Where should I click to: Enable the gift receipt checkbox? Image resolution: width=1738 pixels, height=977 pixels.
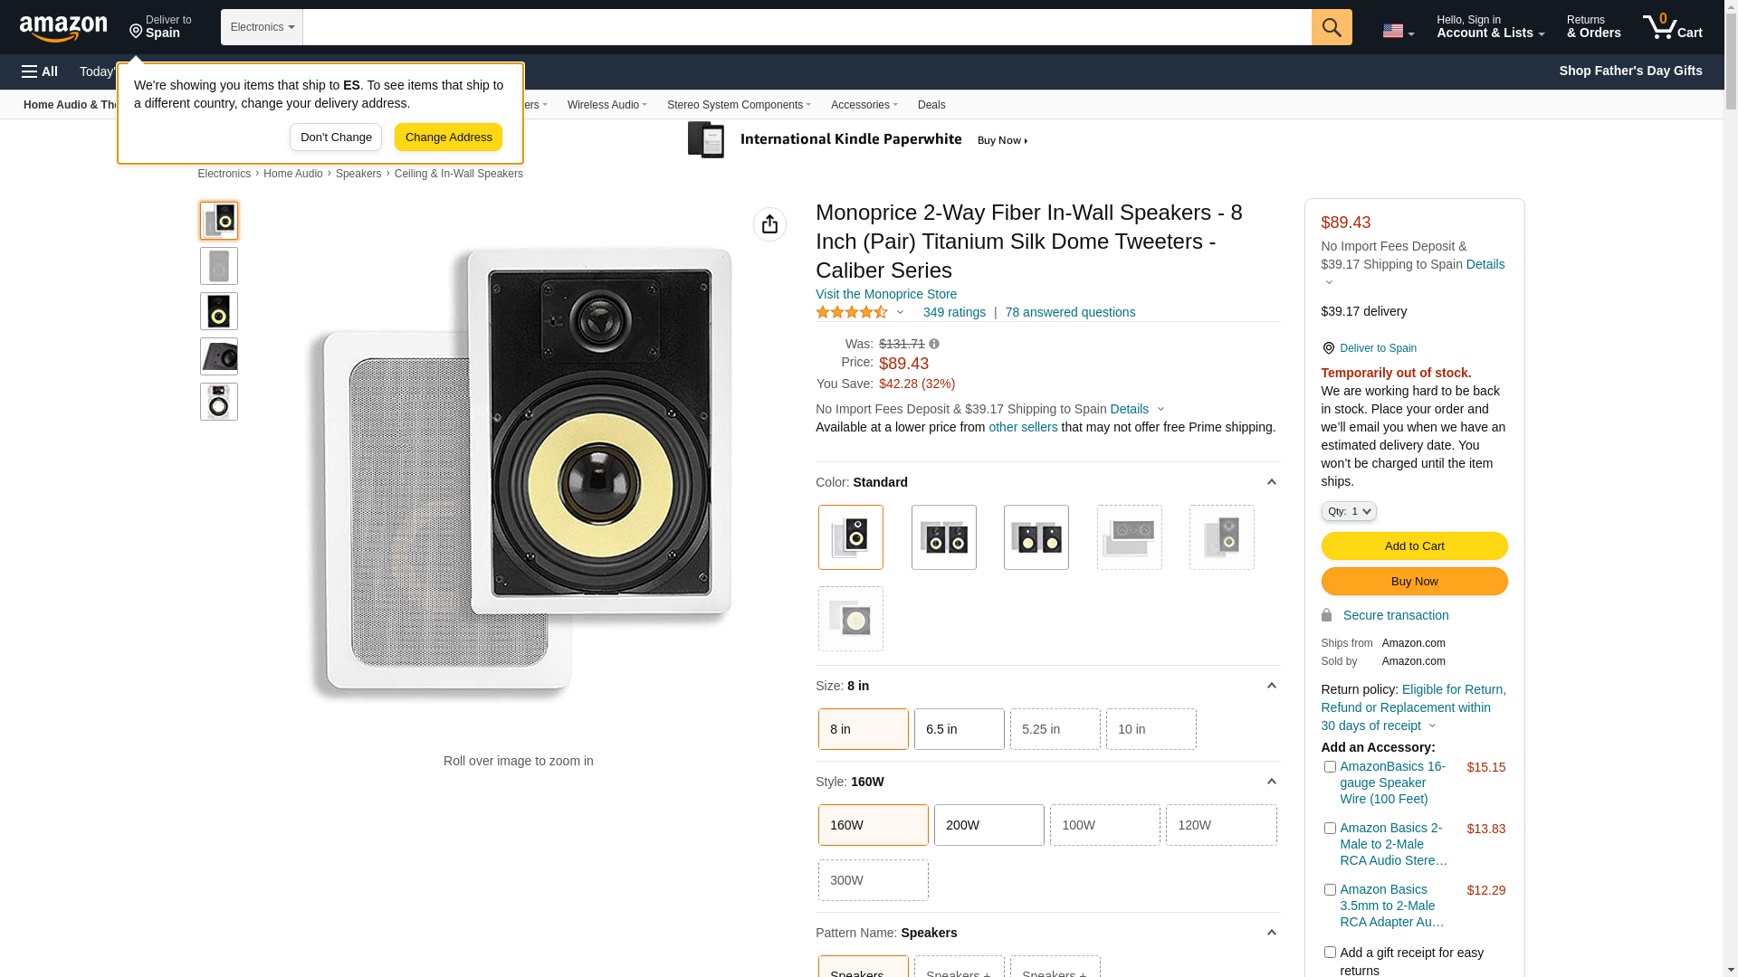(1330, 953)
